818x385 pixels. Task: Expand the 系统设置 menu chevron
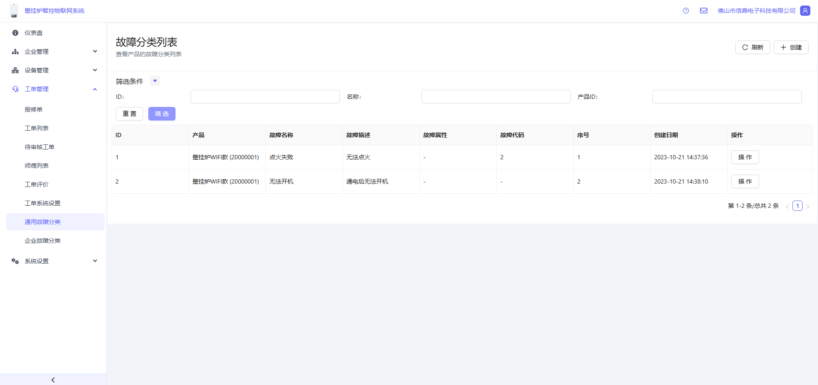point(95,261)
